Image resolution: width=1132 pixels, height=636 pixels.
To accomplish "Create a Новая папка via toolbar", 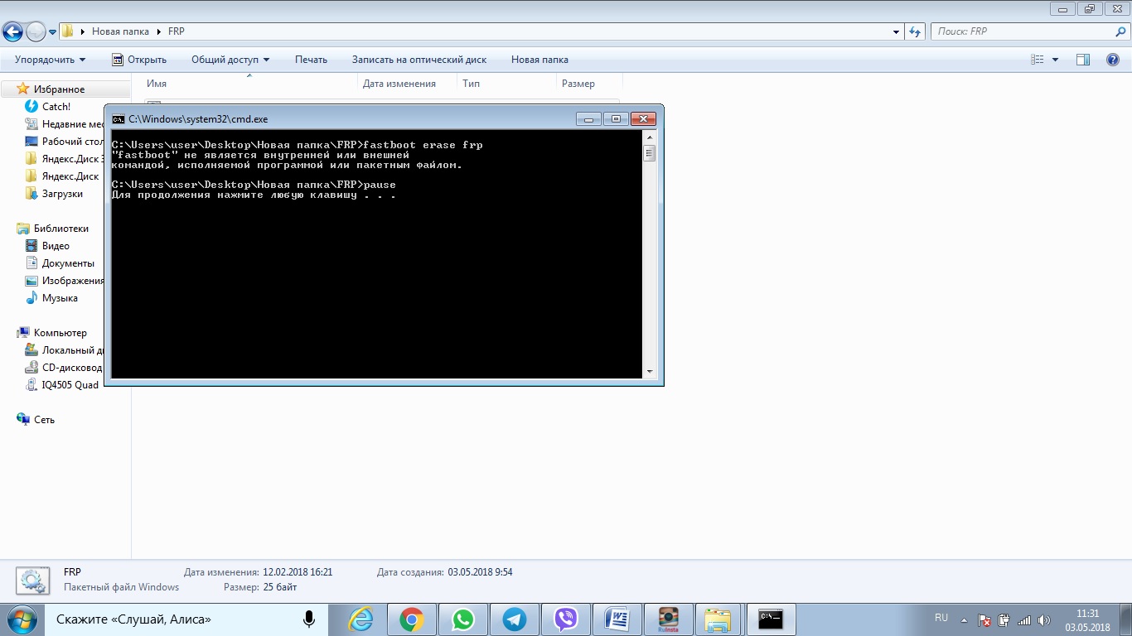I will click(x=539, y=60).
